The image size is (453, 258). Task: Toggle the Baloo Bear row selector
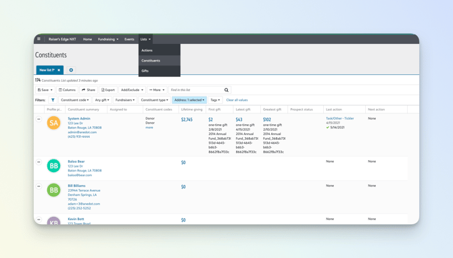tap(39, 162)
